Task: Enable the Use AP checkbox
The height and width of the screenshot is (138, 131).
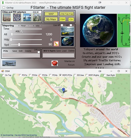Action: click(x=62, y=25)
